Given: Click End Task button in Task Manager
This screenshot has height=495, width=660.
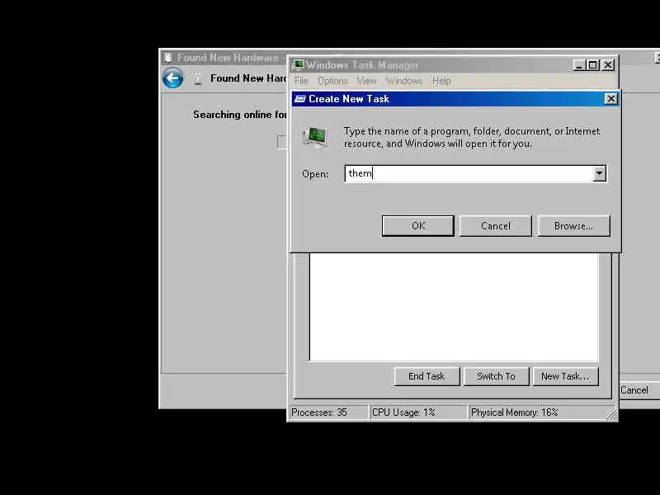Looking at the screenshot, I should click(x=427, y=376).
